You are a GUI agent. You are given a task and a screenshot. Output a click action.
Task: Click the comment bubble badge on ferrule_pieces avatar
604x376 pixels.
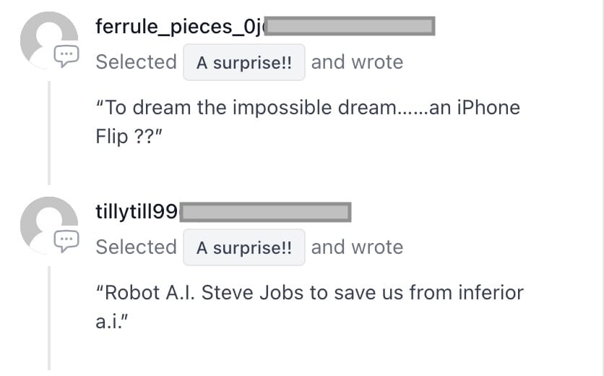(x=66, y=56)
